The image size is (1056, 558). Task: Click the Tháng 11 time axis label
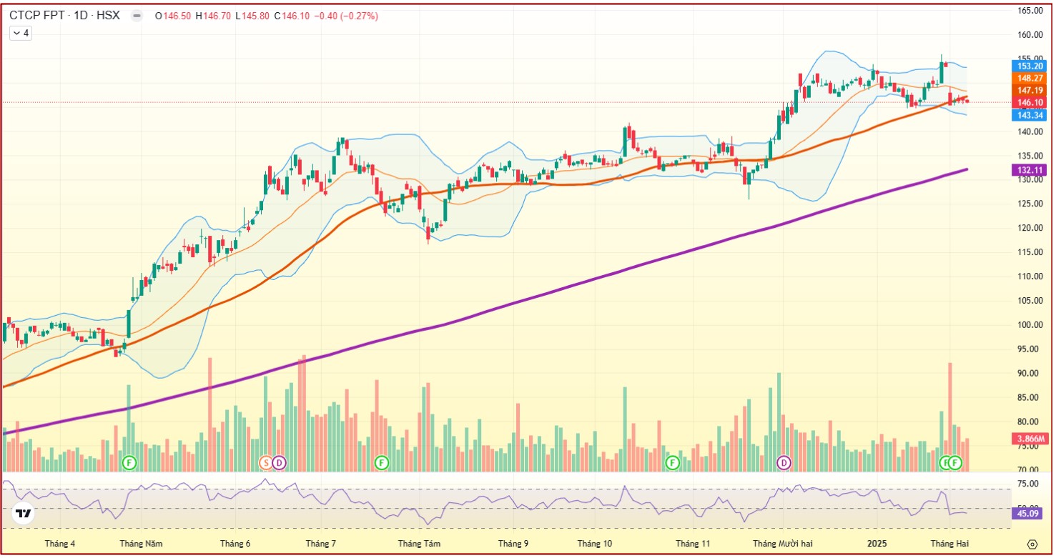point(692,544)
